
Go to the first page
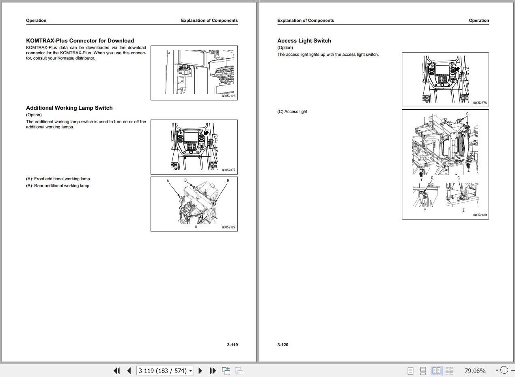(x=117, y=371)
